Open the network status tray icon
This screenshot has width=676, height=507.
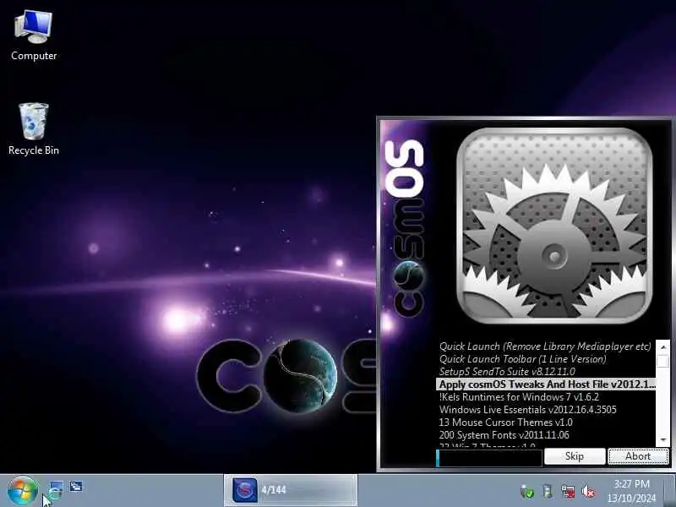point(568,491)
